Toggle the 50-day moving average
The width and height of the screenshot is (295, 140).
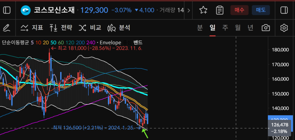pos(53,42)
